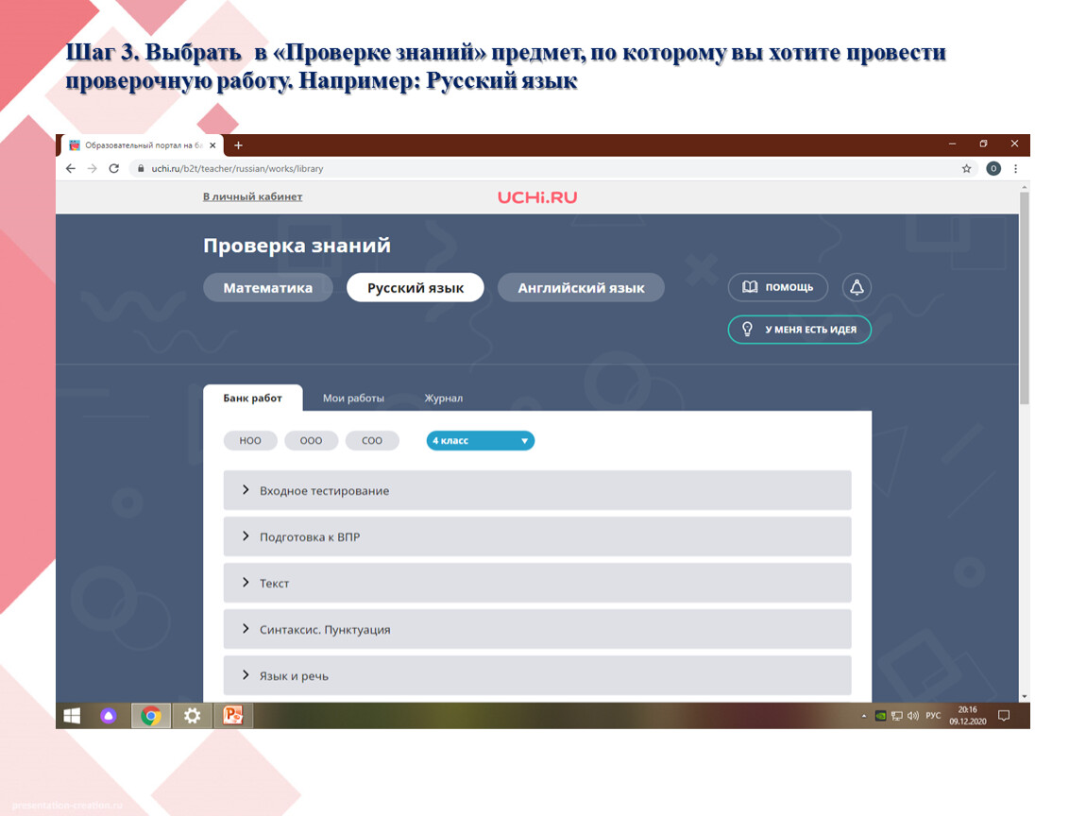1086x816 pixels.
Task: Open the 4 класс grade dropdown
Action: pos(480,441)
